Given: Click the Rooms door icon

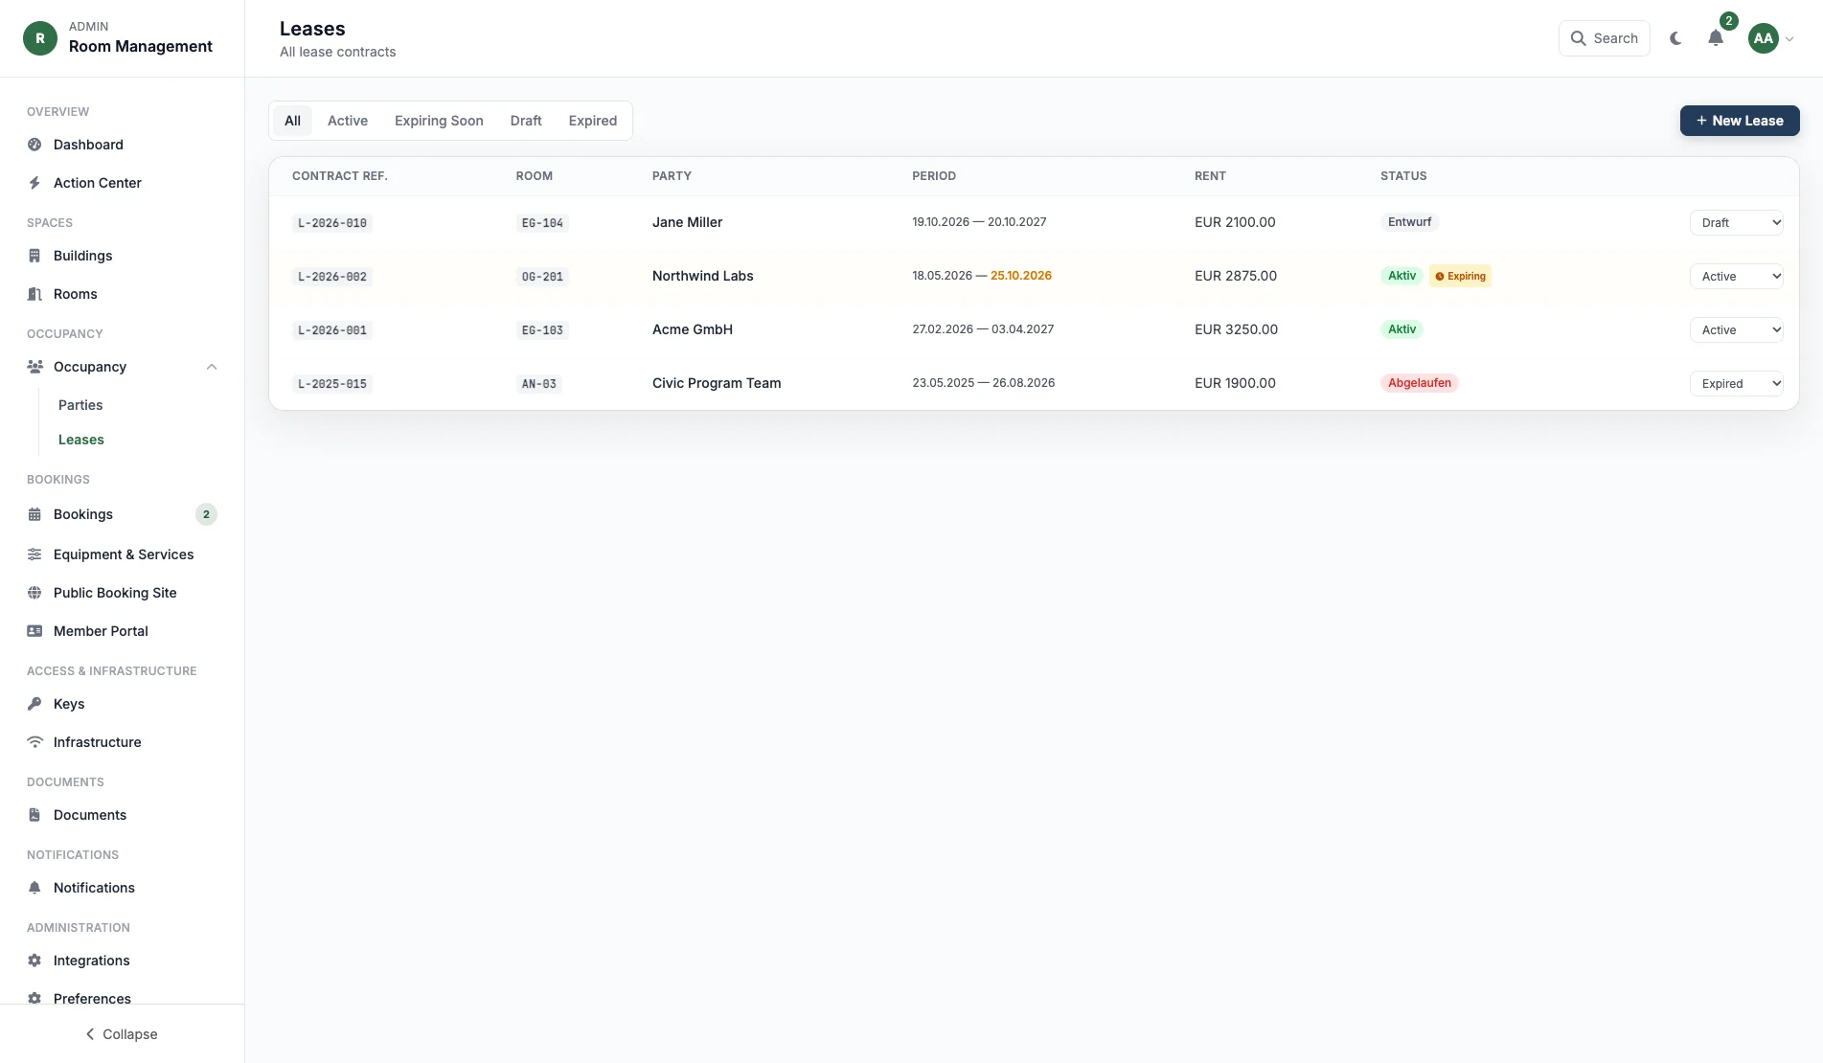Looking at the screenshot, I should click(34, 294).
